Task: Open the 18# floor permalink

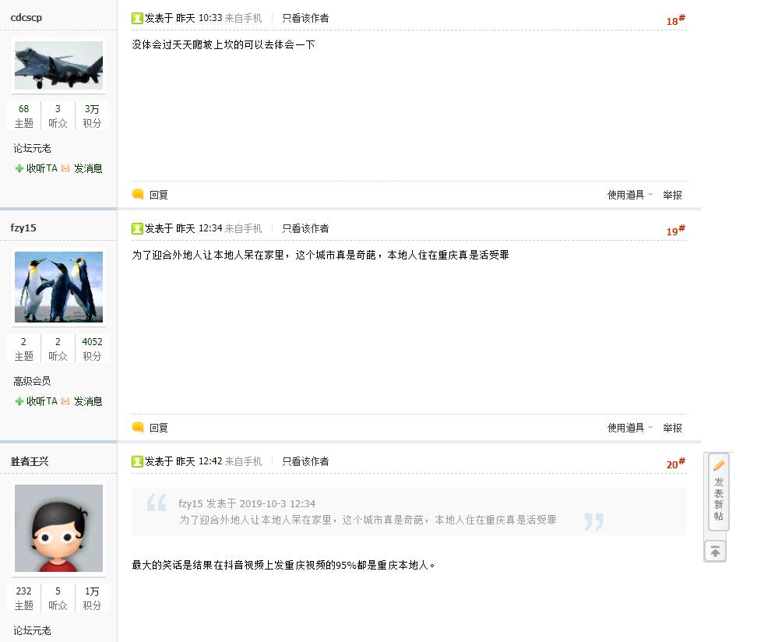Action: click(x=675, y=20)
